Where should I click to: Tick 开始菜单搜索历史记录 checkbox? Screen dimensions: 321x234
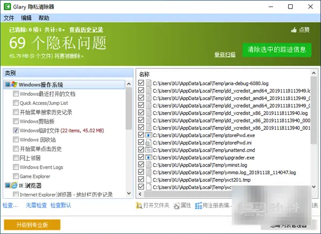[x=16, y=112]
